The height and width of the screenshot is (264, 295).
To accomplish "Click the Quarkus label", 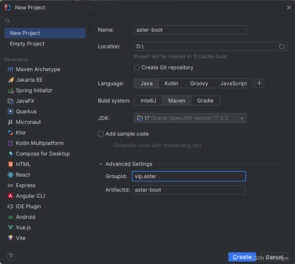I will 26,112.
